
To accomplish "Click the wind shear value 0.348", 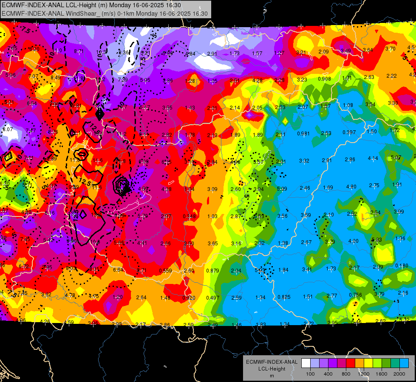I will pyautogui.click(x=190, y=216).
